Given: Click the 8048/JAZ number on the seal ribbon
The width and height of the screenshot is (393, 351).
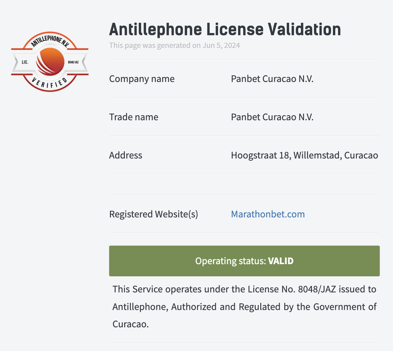Looking at the screenshot, I should coord(73,62).
